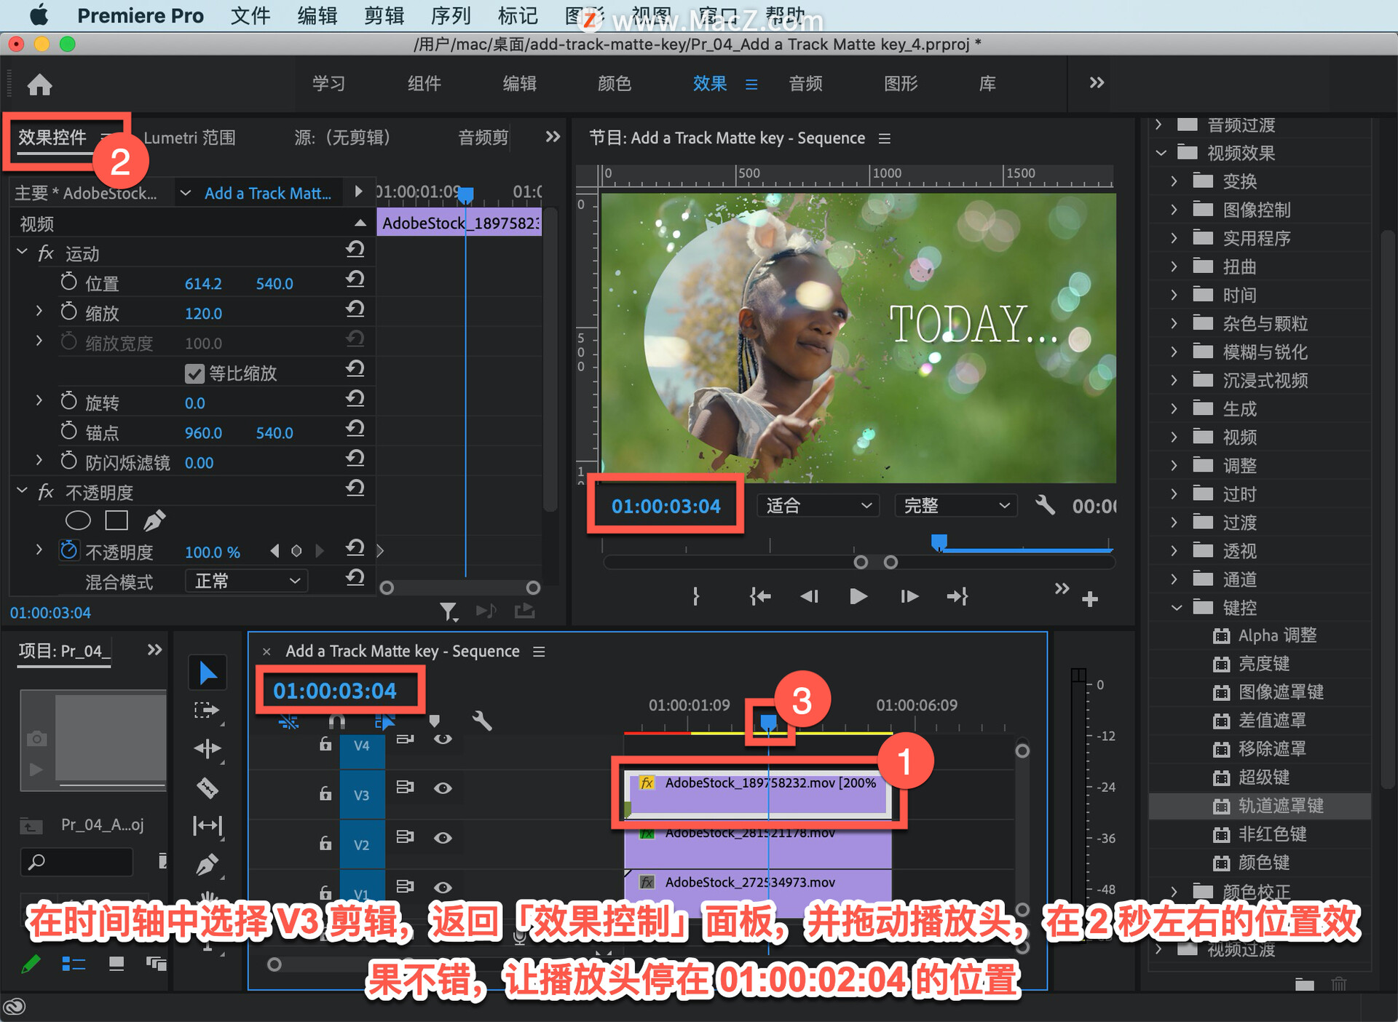Pick the free draw bezier mask pen
1398x1022 pixels.
(x=154, y=520)
